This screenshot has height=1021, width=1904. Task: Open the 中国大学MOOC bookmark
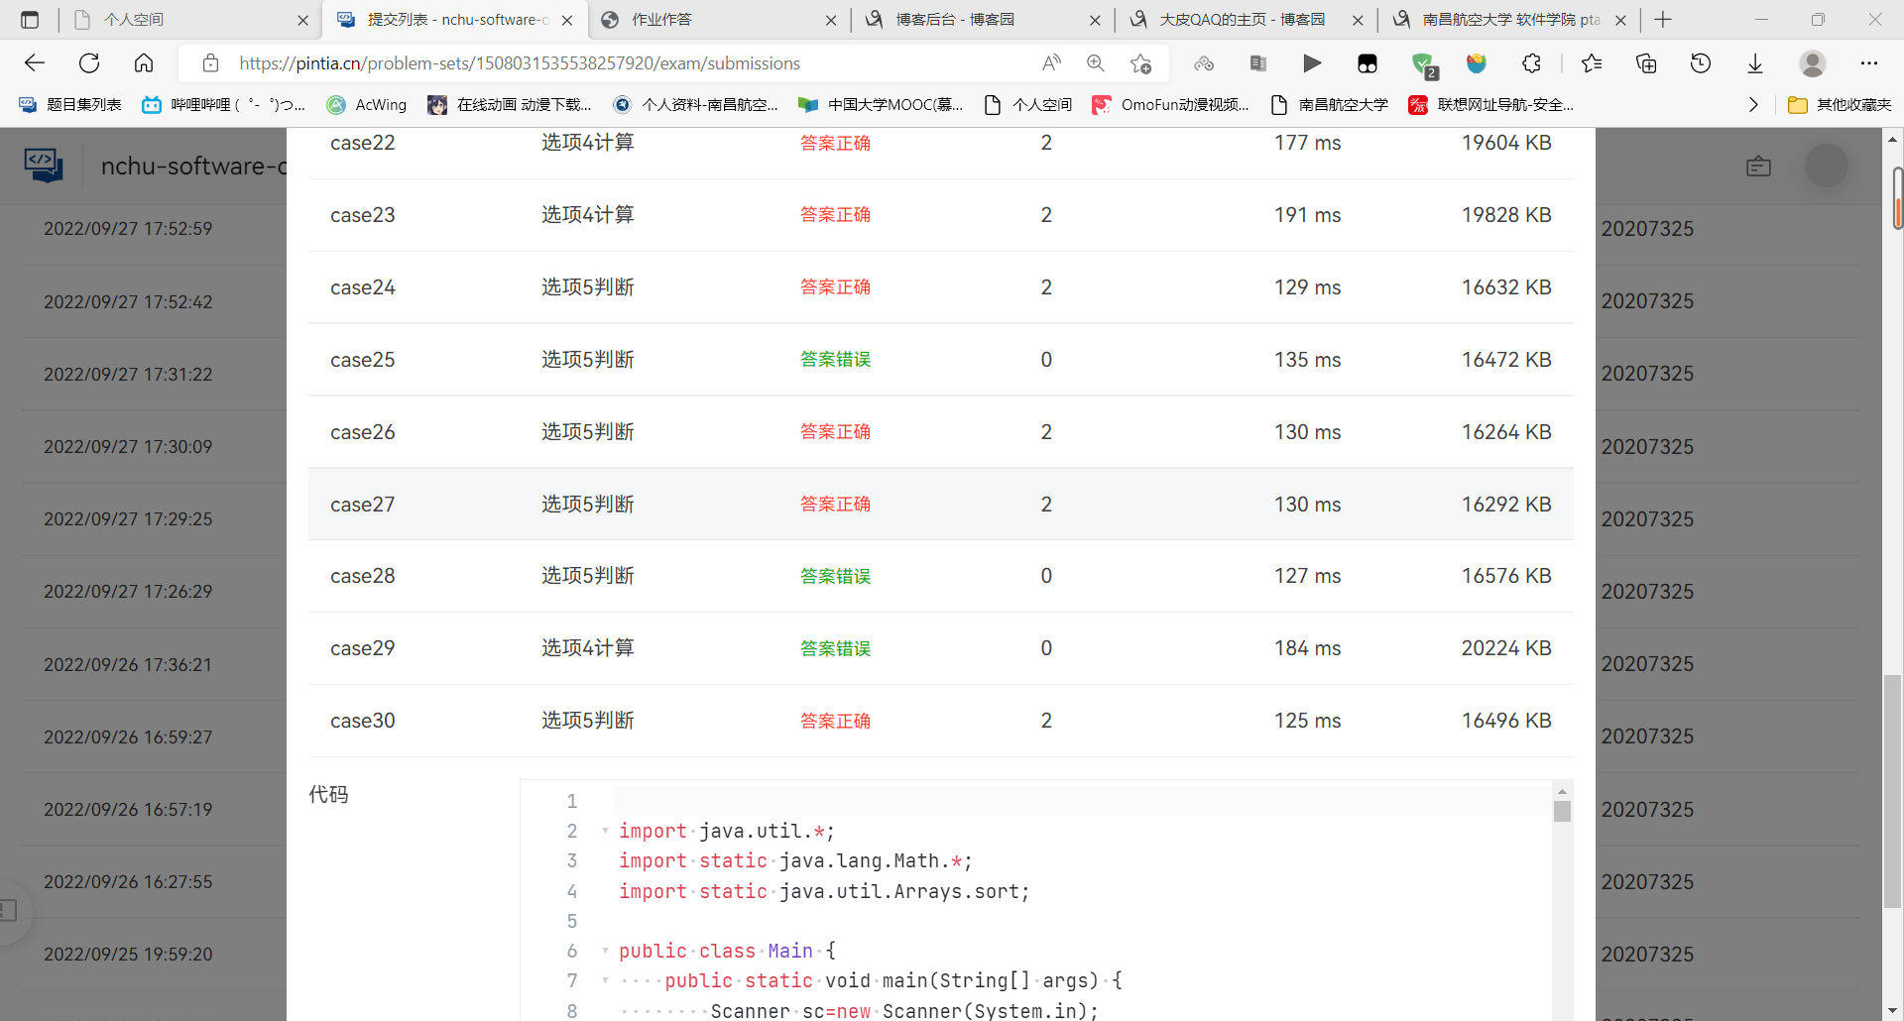click(881, 104)
